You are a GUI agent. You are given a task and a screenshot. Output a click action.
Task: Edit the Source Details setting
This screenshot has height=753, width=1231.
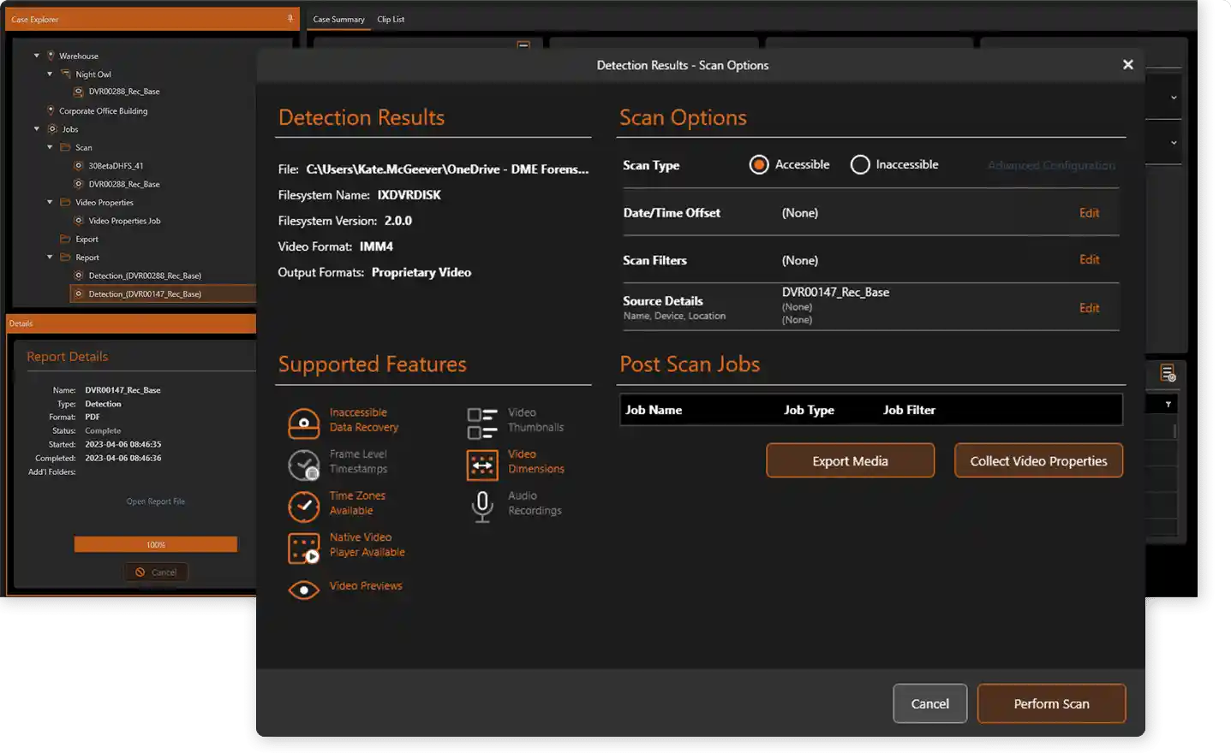point(1089,308)
